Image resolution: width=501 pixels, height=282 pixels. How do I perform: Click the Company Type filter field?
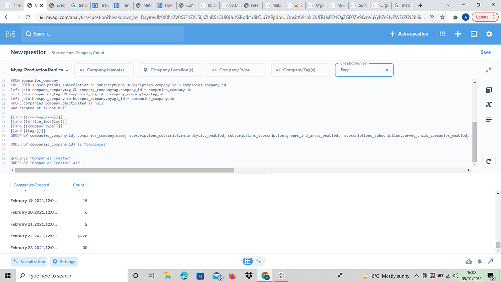[236, 70]
